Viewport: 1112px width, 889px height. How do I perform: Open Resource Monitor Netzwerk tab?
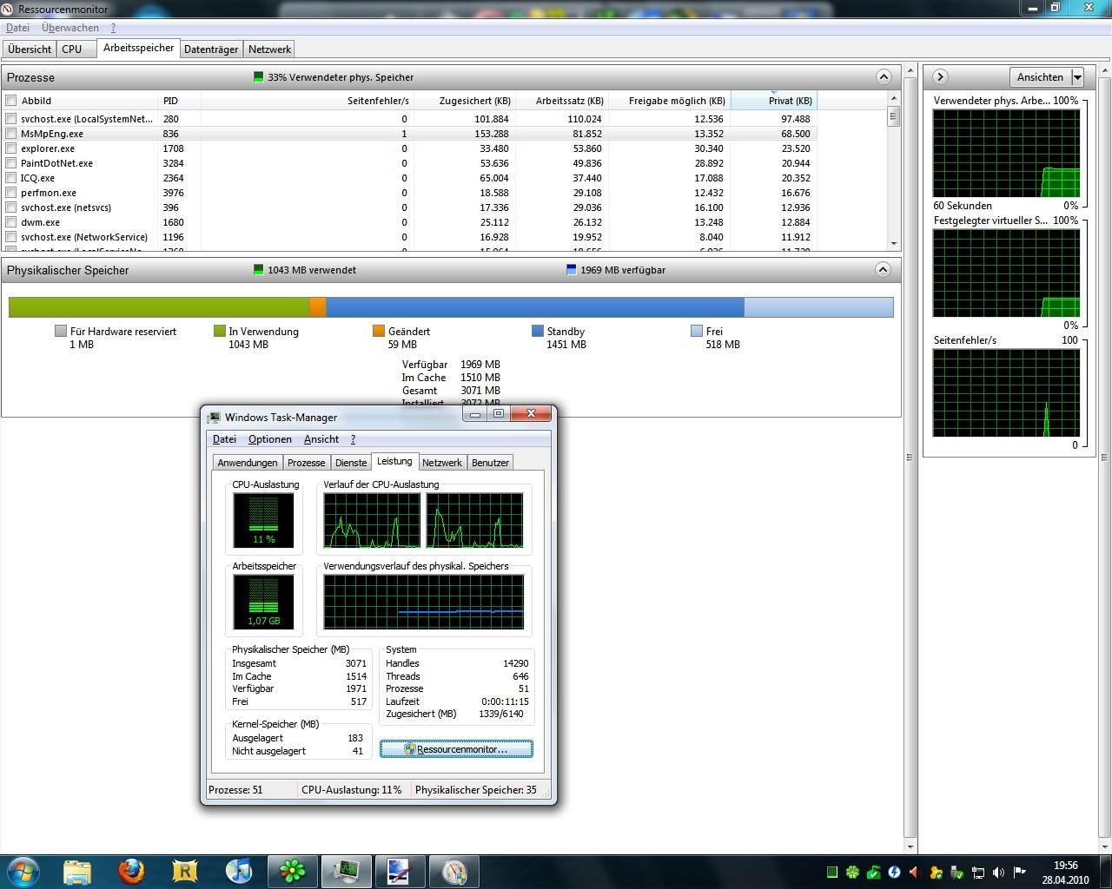click(270, 49)
